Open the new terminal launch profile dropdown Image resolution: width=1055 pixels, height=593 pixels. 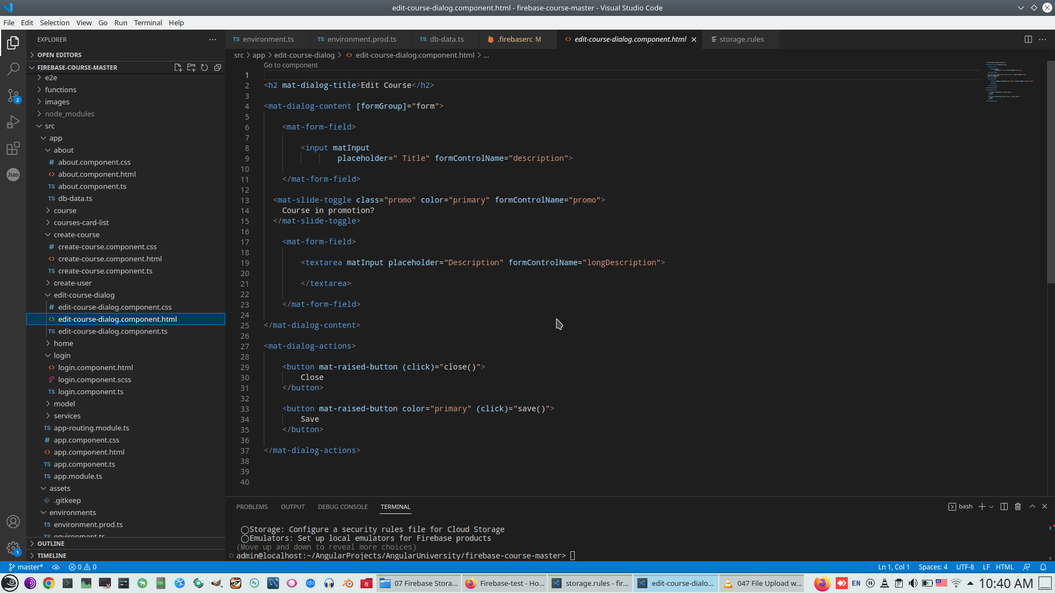(x=991, y=507)
